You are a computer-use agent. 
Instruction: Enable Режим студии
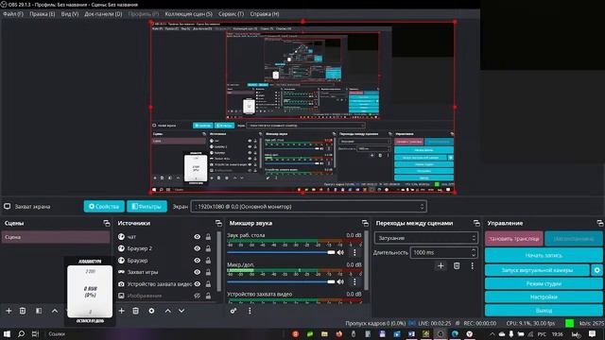544,283
